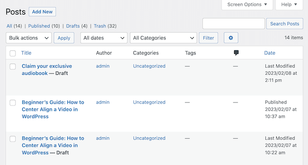Show Trash posts filter
This screenshot has height=165, width=308.
pos(100,26)
